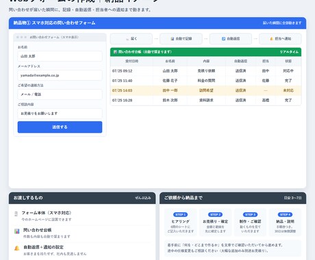Click the STEP 2 badge above お見積り・確定
The image size is (315, 260).
tap(215, 215)
